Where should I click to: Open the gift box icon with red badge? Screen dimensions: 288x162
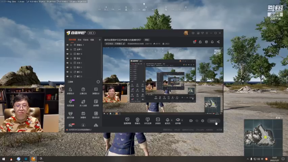click(194, 42)
